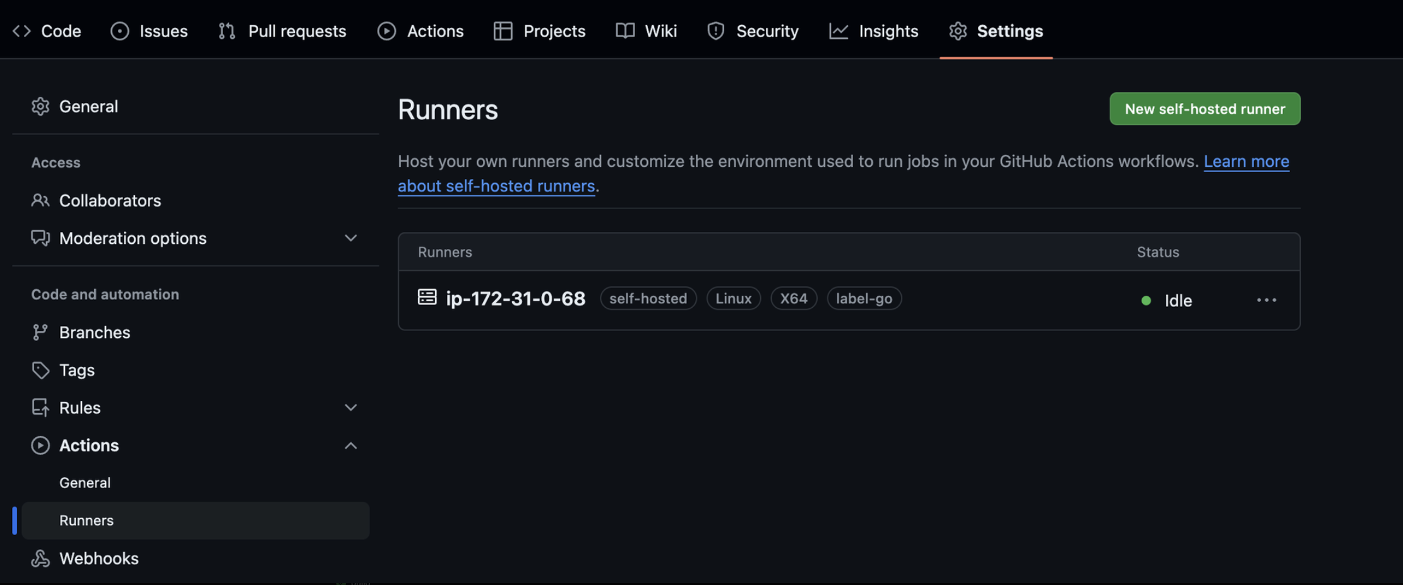Click the Settings gear icon in top navigation
This screenshot has height=585, width=1403.
(958, 31)
